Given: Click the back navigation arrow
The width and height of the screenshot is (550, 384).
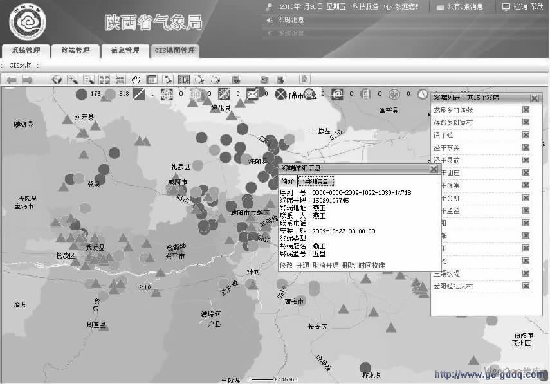Looking at the screenshot, I should pos(10,78).
